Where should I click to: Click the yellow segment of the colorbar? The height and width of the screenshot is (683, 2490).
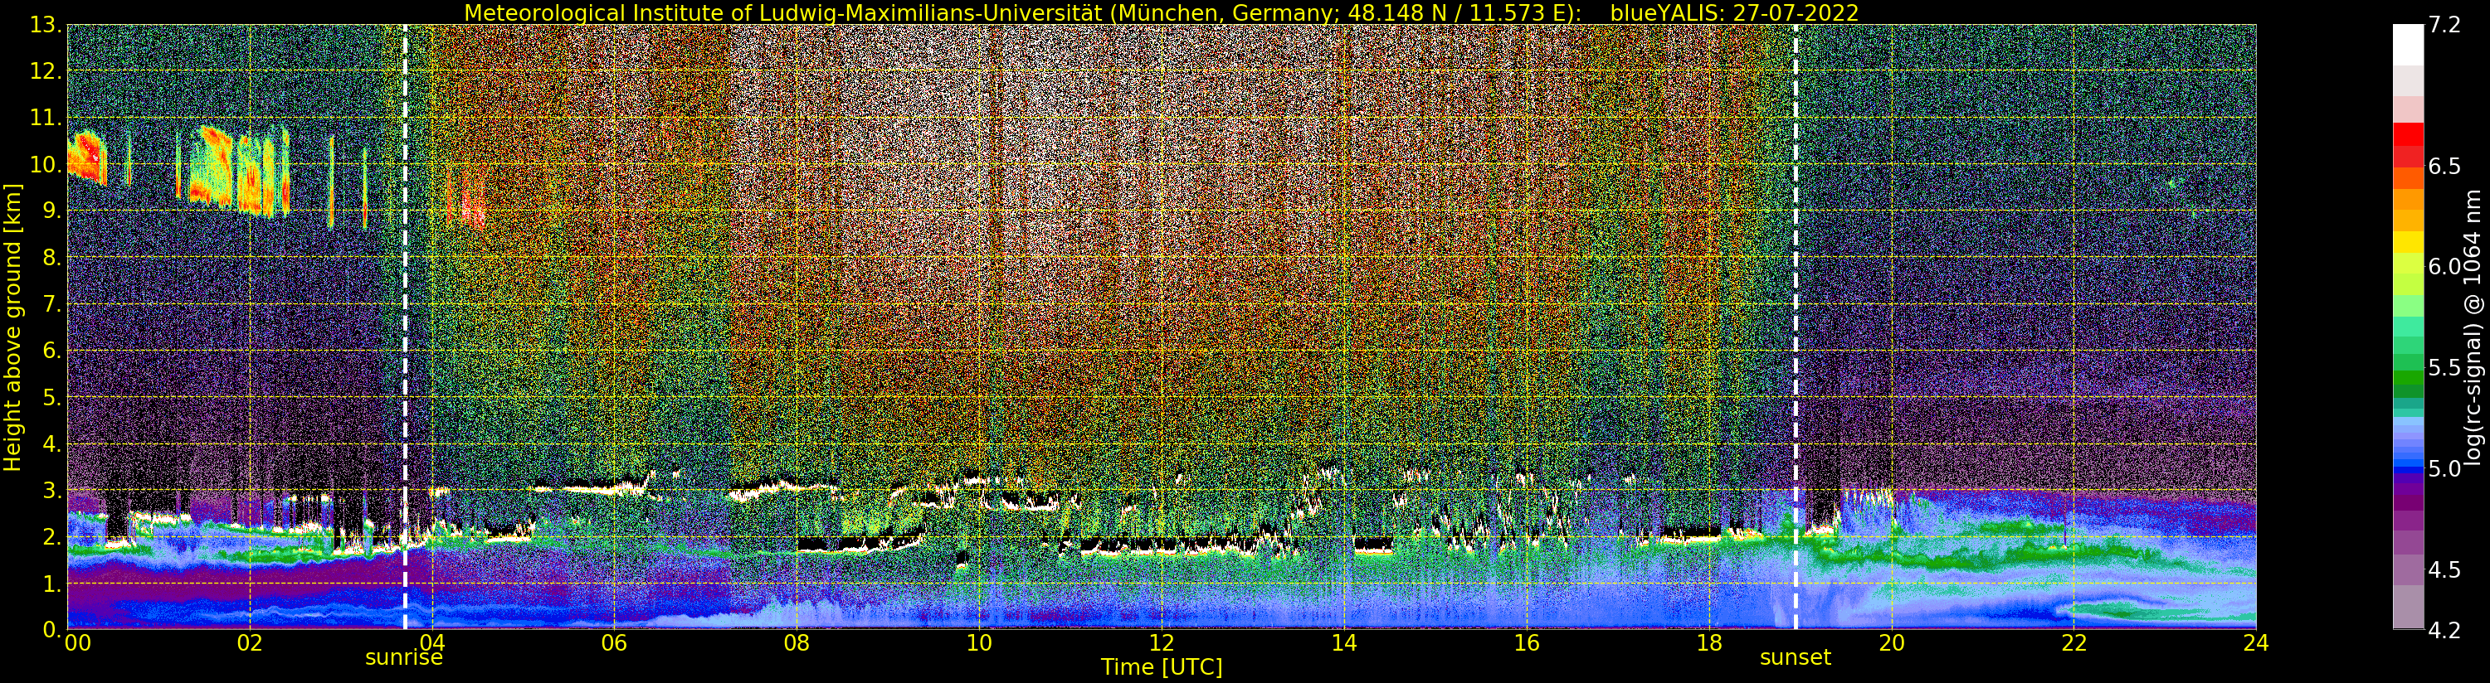tap(2408, 241)
